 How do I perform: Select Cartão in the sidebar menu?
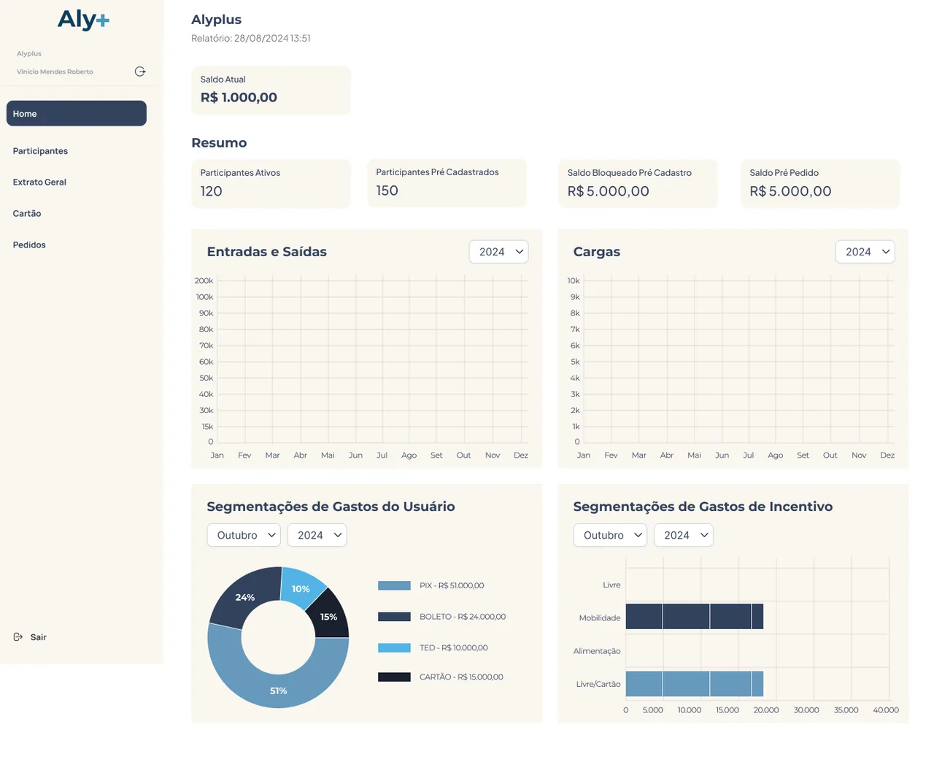coord(27,214)
